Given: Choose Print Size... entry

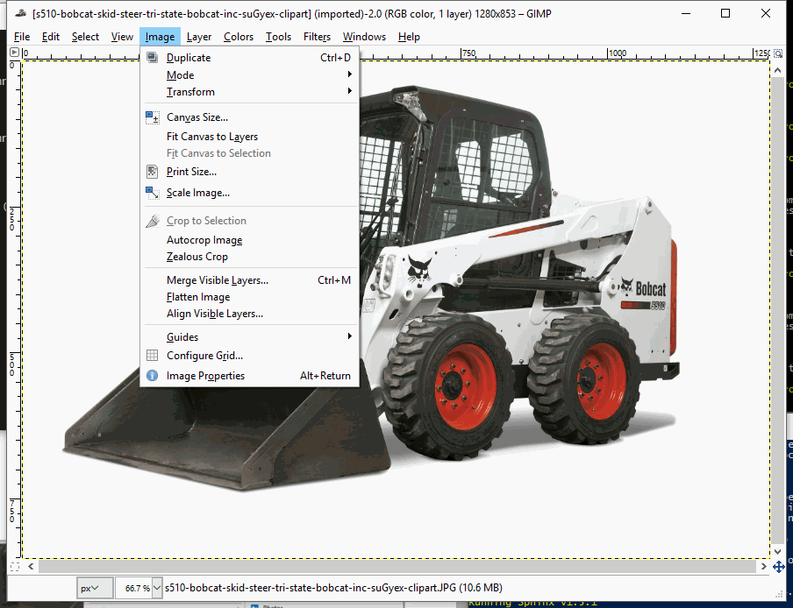Looking at the screenshot, I should click(x=250, y=172).
